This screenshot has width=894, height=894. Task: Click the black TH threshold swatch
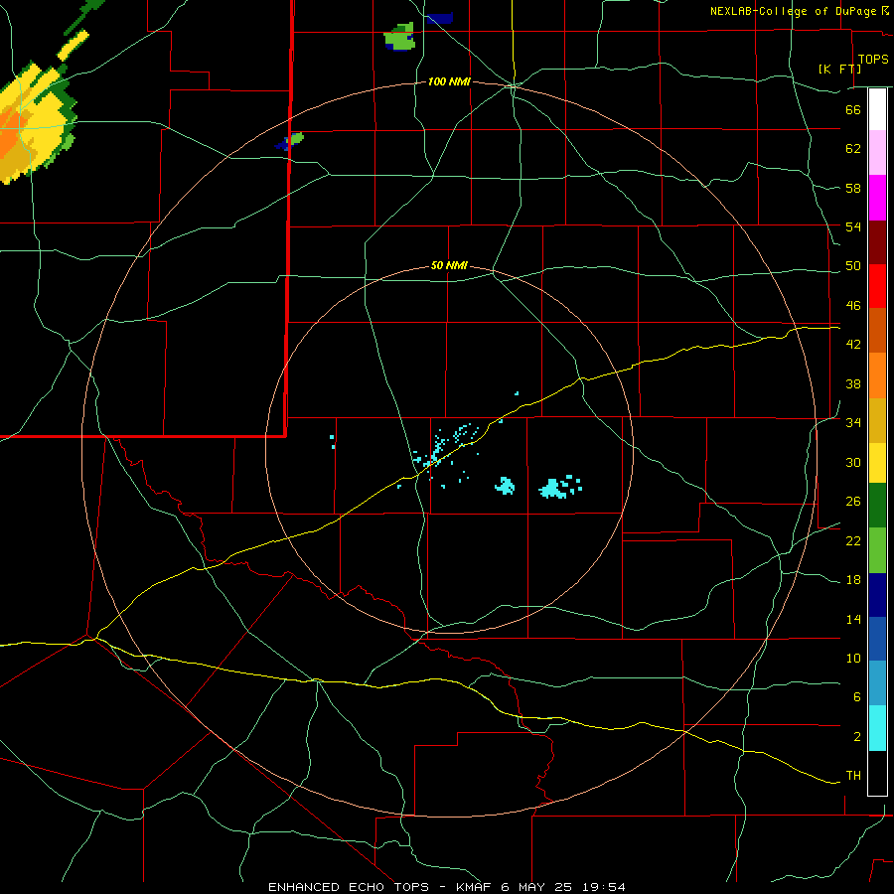tap(877, 773)
